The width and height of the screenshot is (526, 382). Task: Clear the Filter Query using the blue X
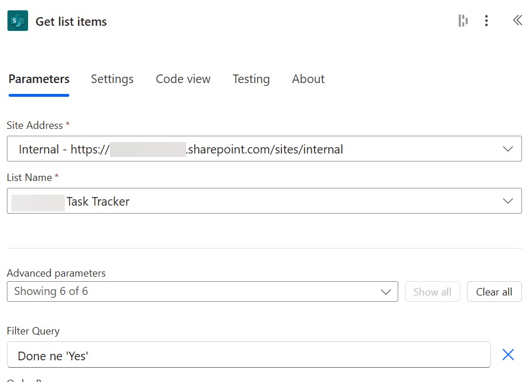[x=508, y=355]
